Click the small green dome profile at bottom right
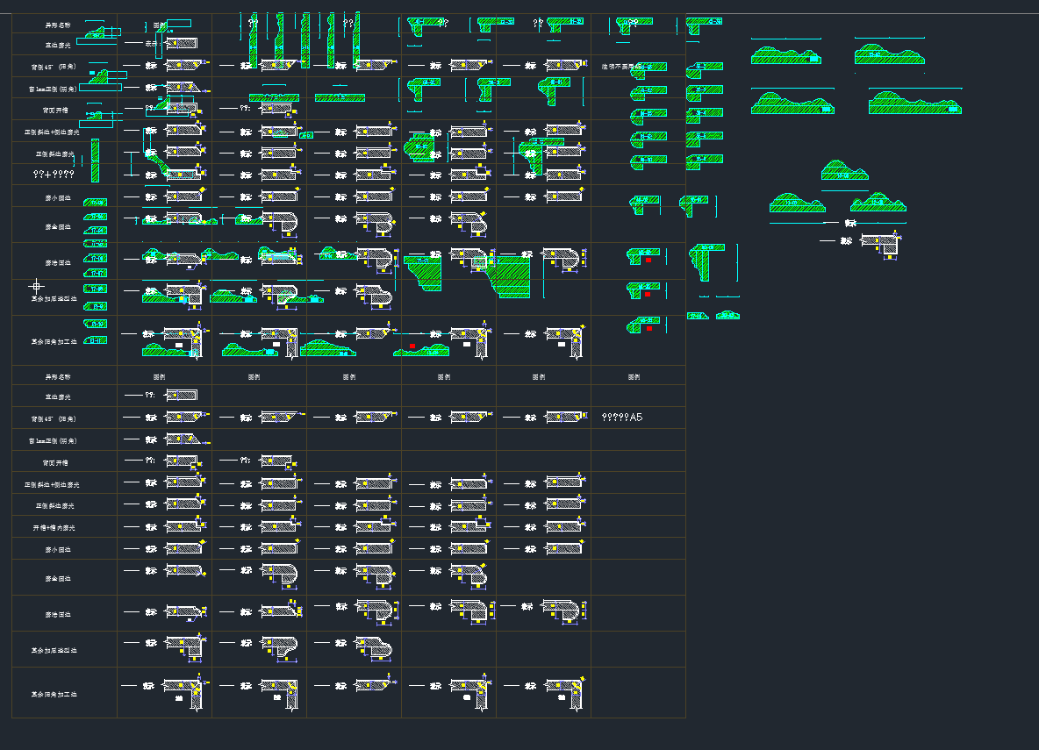 coord(727,314)
